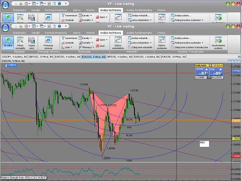Activate the Pokaż szczegóły tool

tap(20, 43)
